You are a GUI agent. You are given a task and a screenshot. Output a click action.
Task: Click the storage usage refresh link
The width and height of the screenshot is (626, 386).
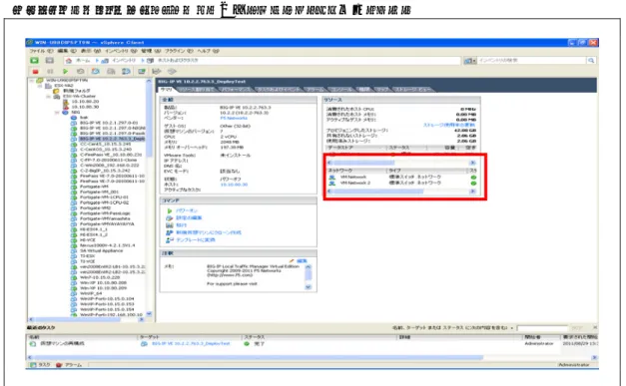[449, 125]
